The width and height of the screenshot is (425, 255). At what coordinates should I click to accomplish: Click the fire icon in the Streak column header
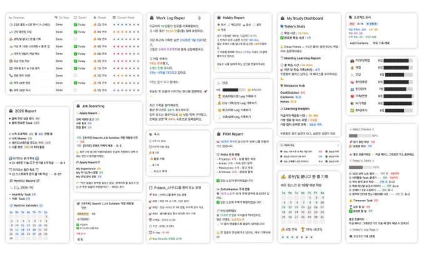pyautogui.click(x=94, y=17)
